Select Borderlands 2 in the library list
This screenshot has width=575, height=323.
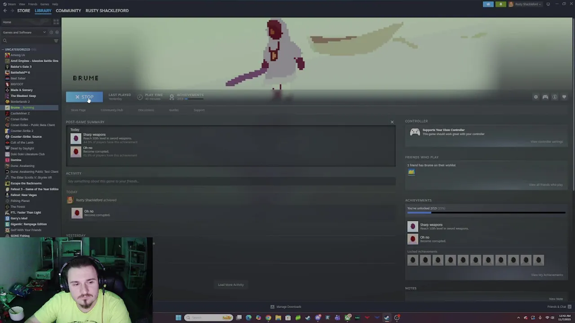[20, 102]
